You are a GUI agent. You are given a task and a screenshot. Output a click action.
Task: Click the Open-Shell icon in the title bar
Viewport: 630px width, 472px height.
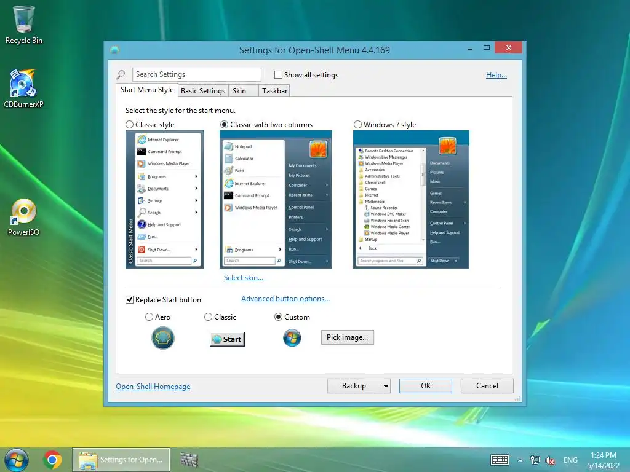click(114, 50)
